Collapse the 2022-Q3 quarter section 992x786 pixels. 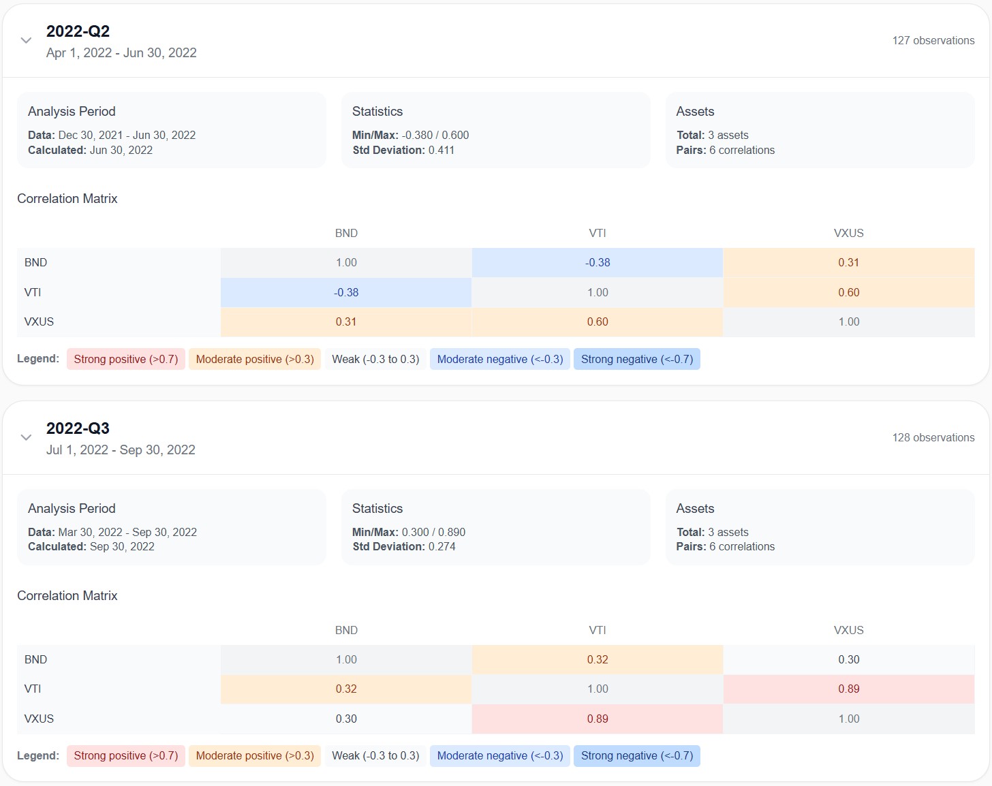(x=25, y=437)
